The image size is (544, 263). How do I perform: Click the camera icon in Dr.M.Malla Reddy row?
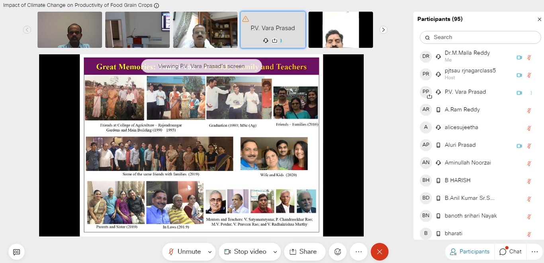tap(519, 57)
